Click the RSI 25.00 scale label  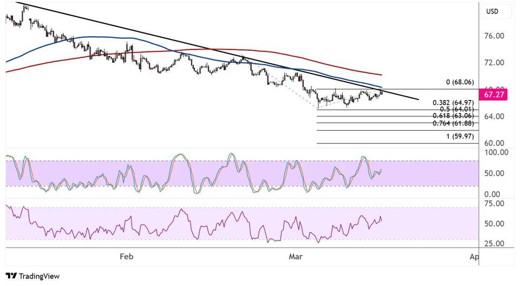(494, 244)
